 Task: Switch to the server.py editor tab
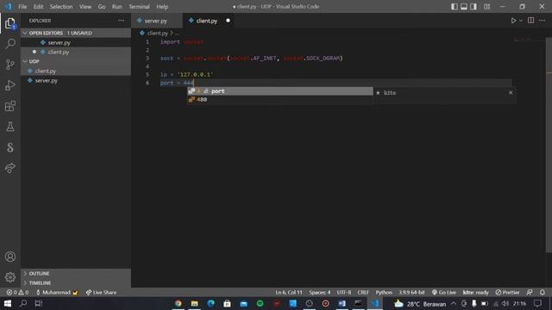coord(157,21)
